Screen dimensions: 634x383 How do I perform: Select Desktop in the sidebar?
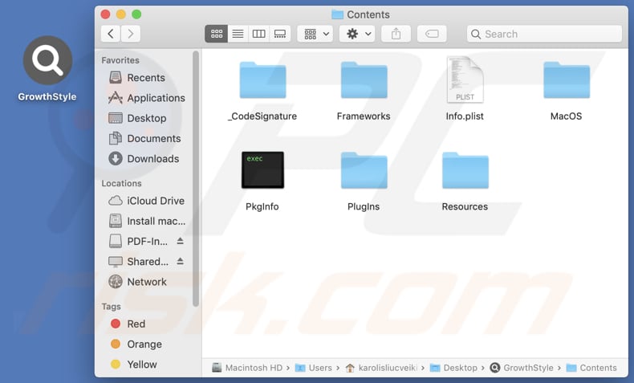tap(137, 118)
